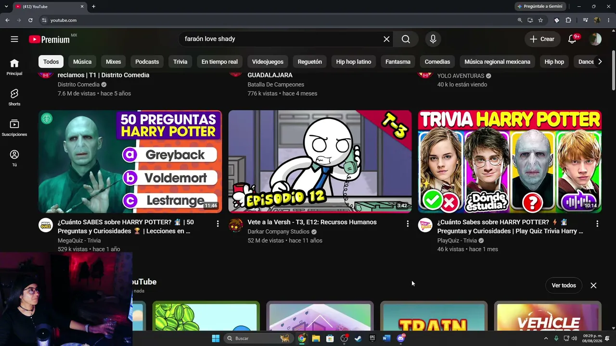The height and width of the screenshot is (346, 616).
Task: Run search with magnifier button
Action: 406,39
